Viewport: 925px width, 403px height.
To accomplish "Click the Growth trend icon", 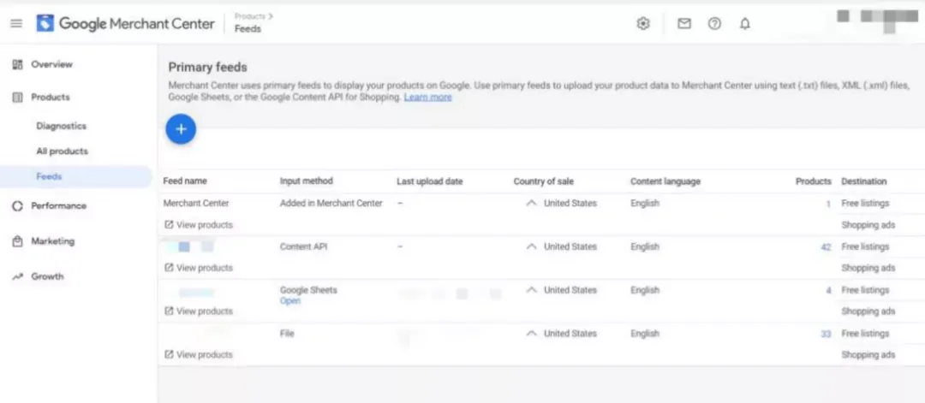I will pos(18,277).
